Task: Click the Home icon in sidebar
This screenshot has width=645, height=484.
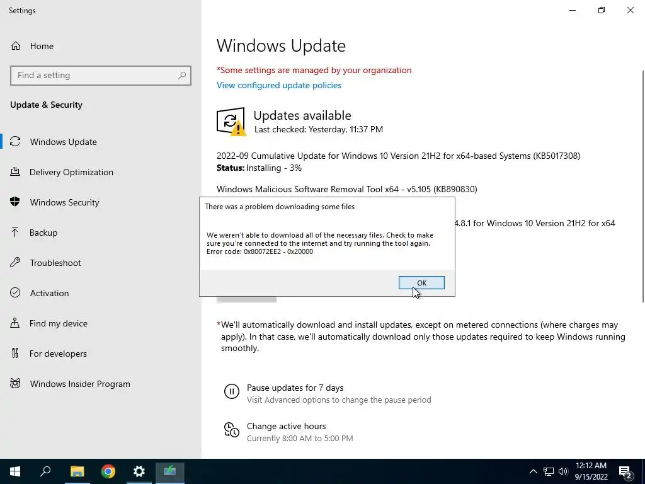Action: tap(16, 46)
